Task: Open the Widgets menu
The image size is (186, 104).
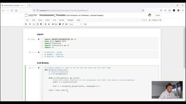Action: [70, 20]
